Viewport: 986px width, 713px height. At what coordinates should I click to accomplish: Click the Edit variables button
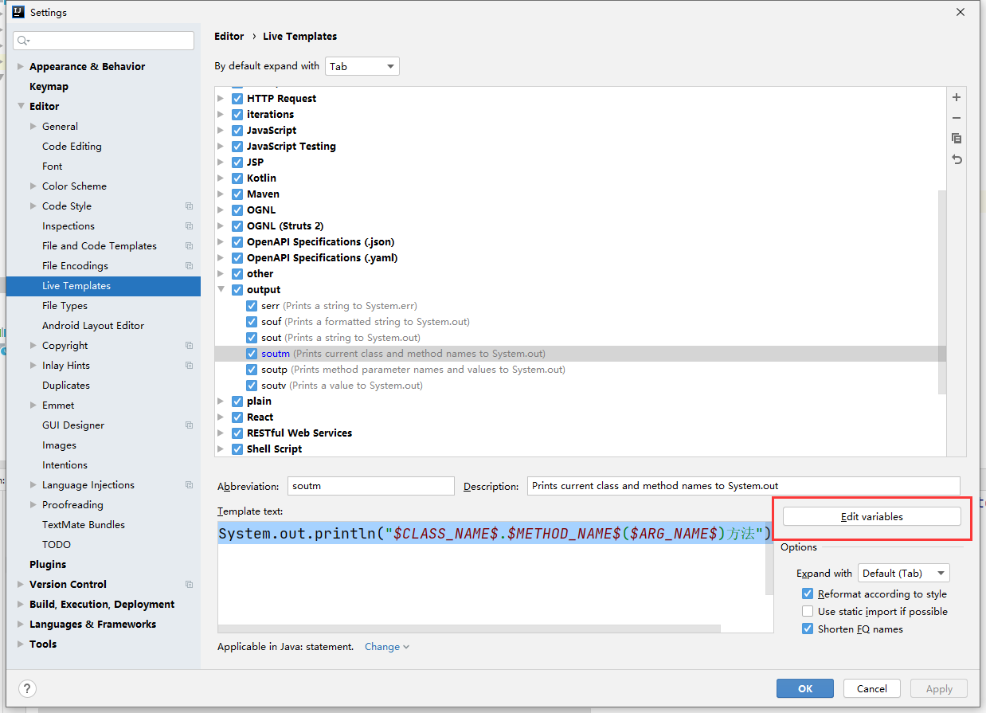point(872,516)
